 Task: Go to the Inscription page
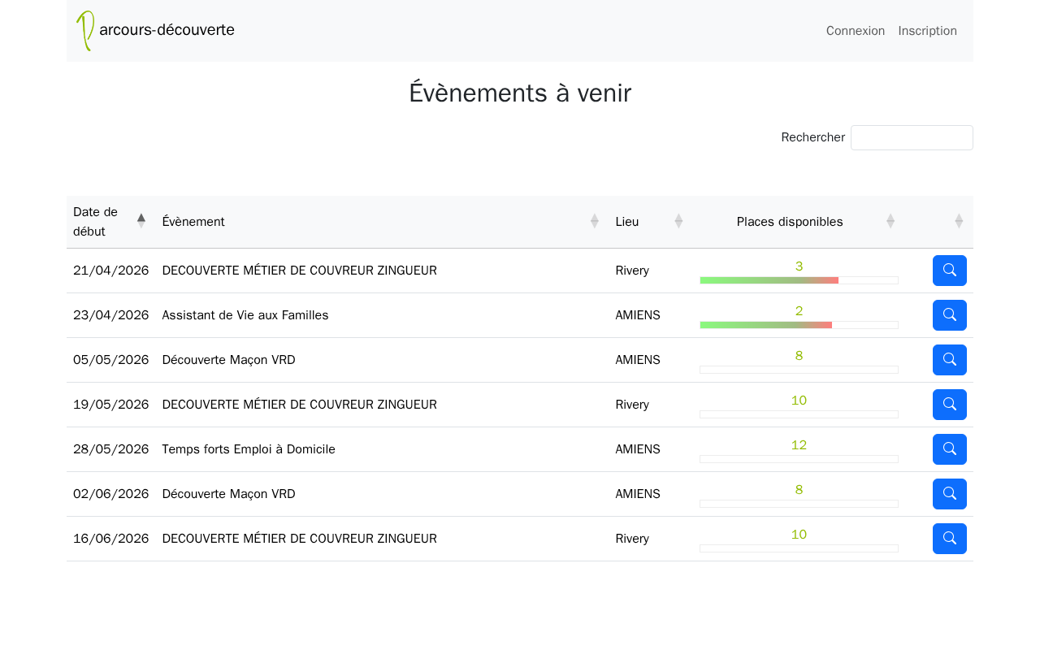coord(927,31)
